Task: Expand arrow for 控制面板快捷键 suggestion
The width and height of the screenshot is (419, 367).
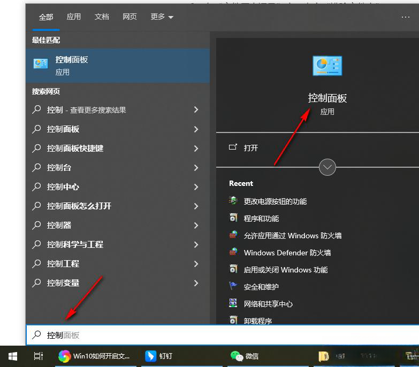Action: [196, 149]
